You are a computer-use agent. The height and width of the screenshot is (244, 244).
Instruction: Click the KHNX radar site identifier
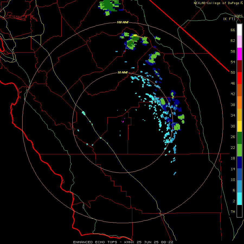(130, 242)
